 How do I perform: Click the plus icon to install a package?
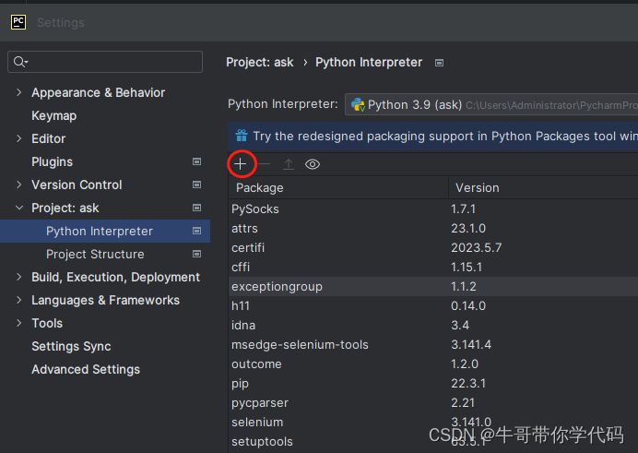tap(240, 164)
